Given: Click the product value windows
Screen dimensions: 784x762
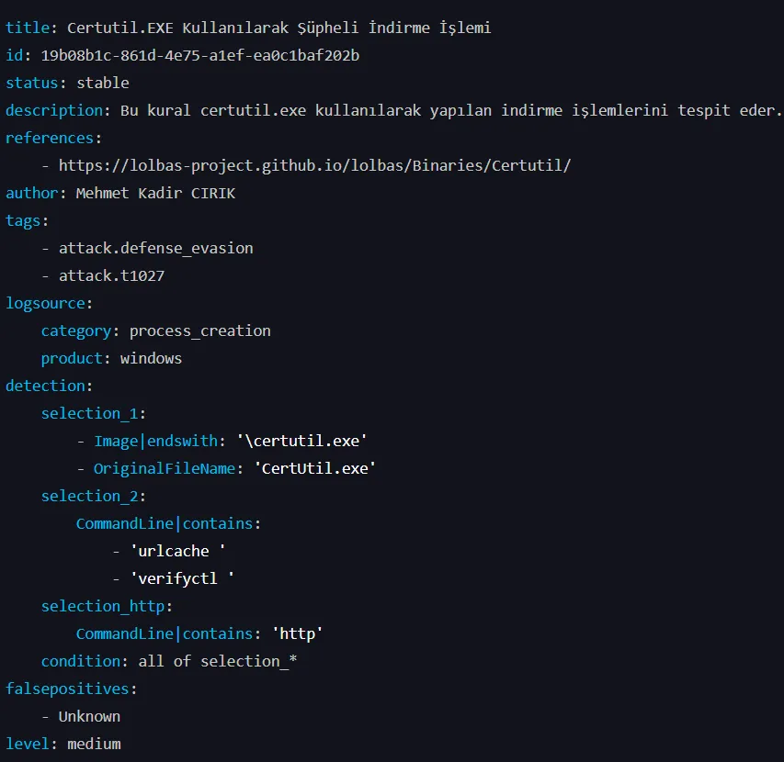Looking at the screenshot, I should [x=151, y=359].
